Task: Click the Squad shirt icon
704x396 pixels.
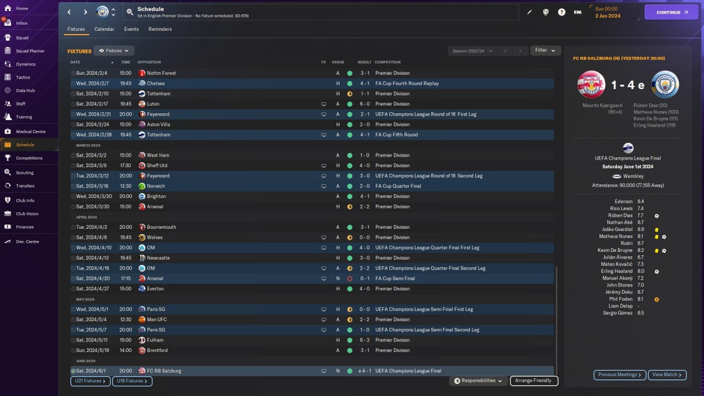Action: pos(8,38)
